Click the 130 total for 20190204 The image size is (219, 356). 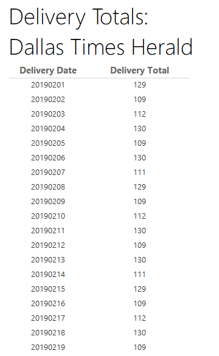140,129
